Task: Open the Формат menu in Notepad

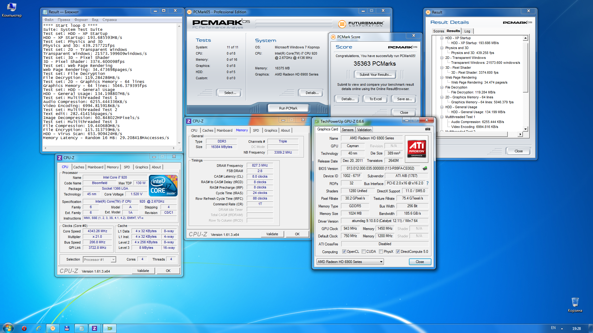Action: [81, 20]
